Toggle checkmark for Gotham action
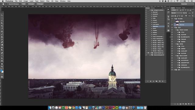This screenshot has width=195, height=110. click(146, 16)
